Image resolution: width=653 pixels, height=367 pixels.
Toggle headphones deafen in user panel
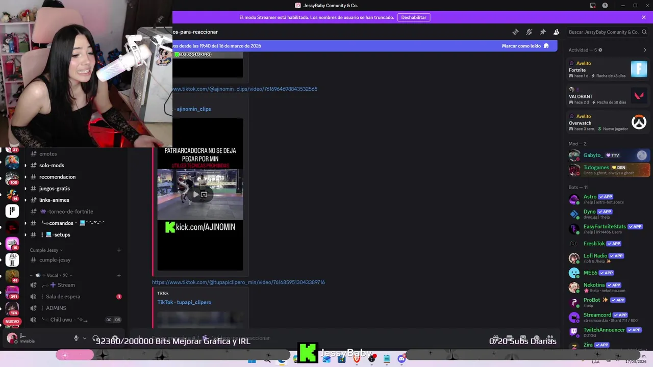coord(95,338)
